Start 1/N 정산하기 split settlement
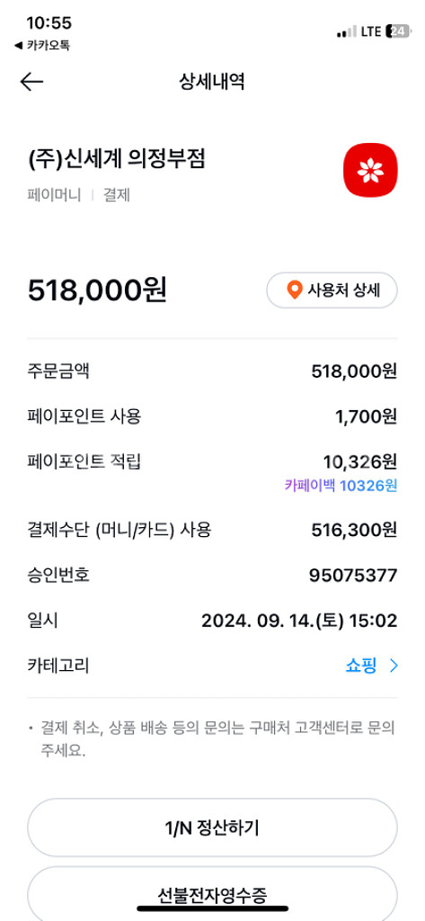Image resolution: width=425 pixels, height=921 pixels. click(x=212, y=827)
